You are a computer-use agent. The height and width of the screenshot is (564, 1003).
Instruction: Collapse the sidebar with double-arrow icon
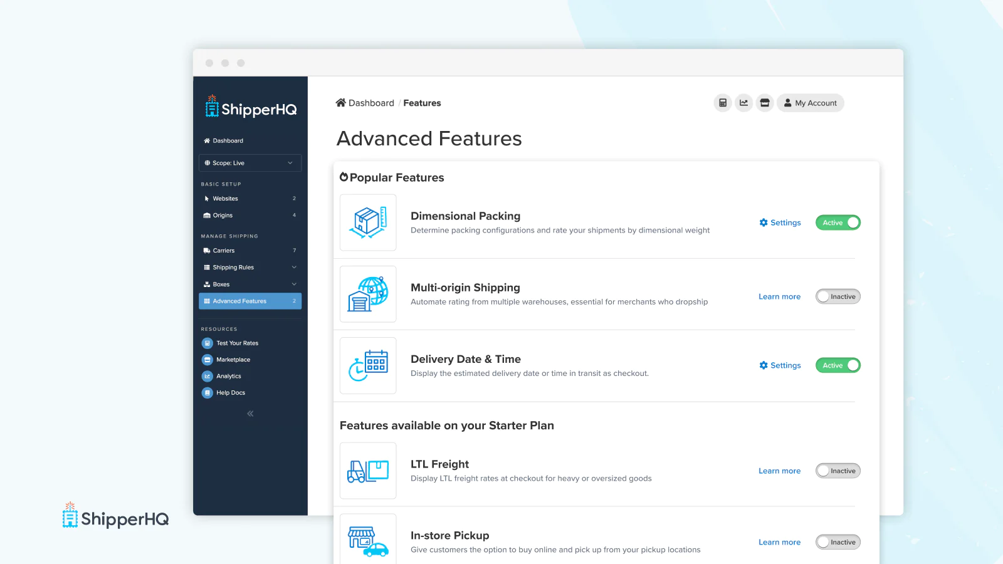point(250,414)
